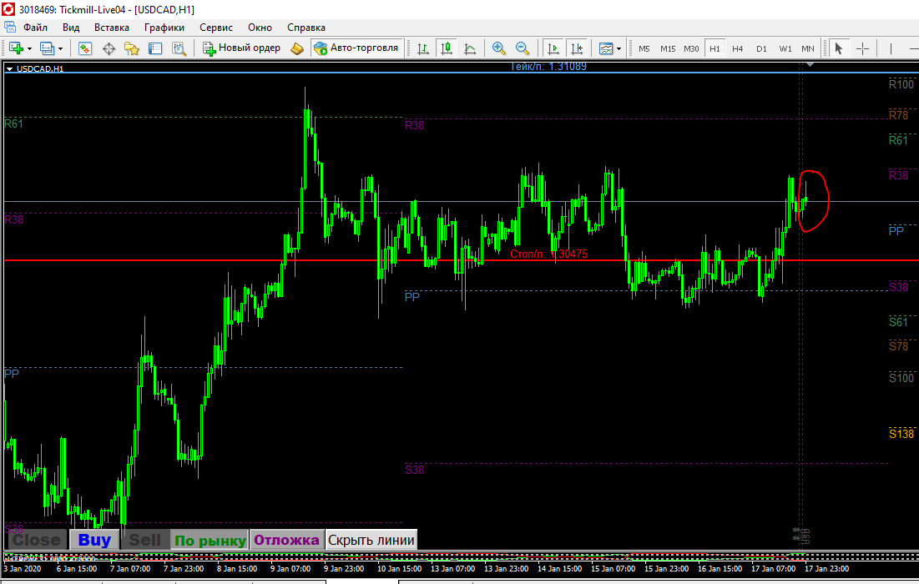The image size is (919, 584).
Task: Expand the profiles dropdown arrow
Action: [60, 48]
